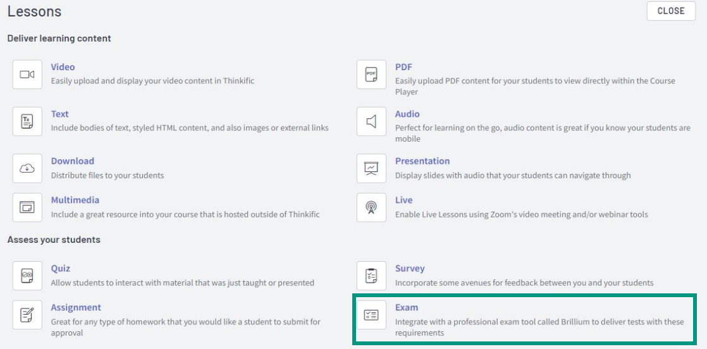Choose the Download cloud icon
The width and height of the screenshot is (707, 349).
point(27,168)
